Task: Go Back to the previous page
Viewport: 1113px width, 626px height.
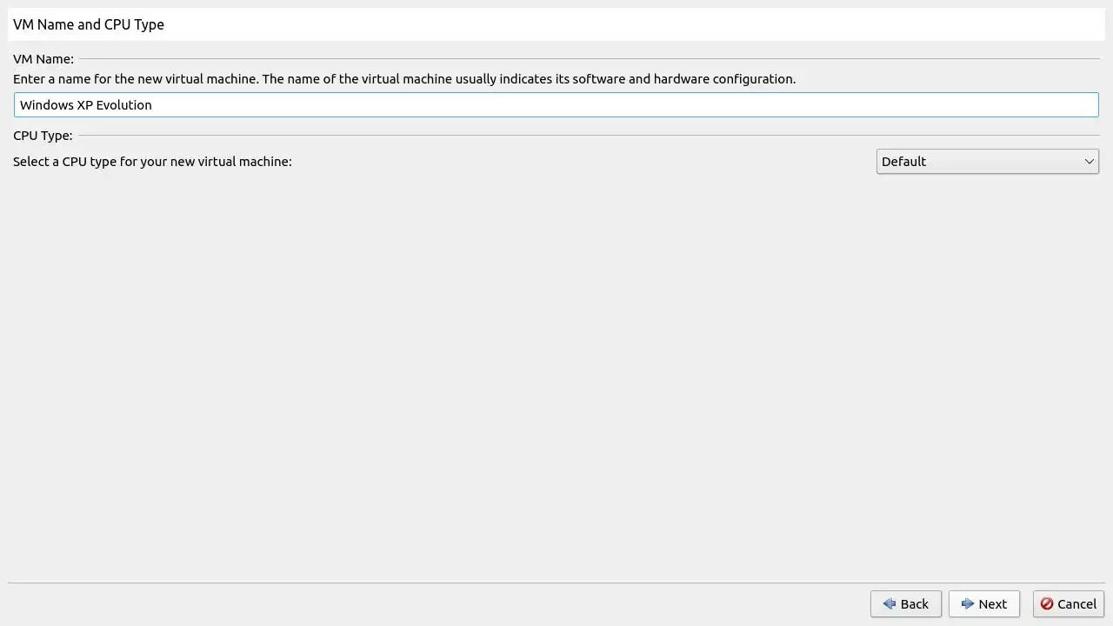Action: (x=906, y=604)
